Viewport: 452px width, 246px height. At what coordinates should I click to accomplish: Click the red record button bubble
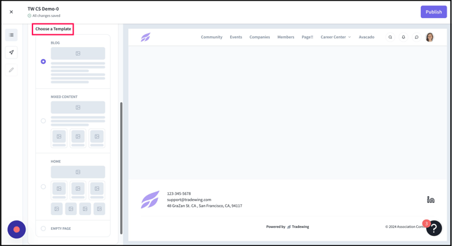(x=16, y=229)
